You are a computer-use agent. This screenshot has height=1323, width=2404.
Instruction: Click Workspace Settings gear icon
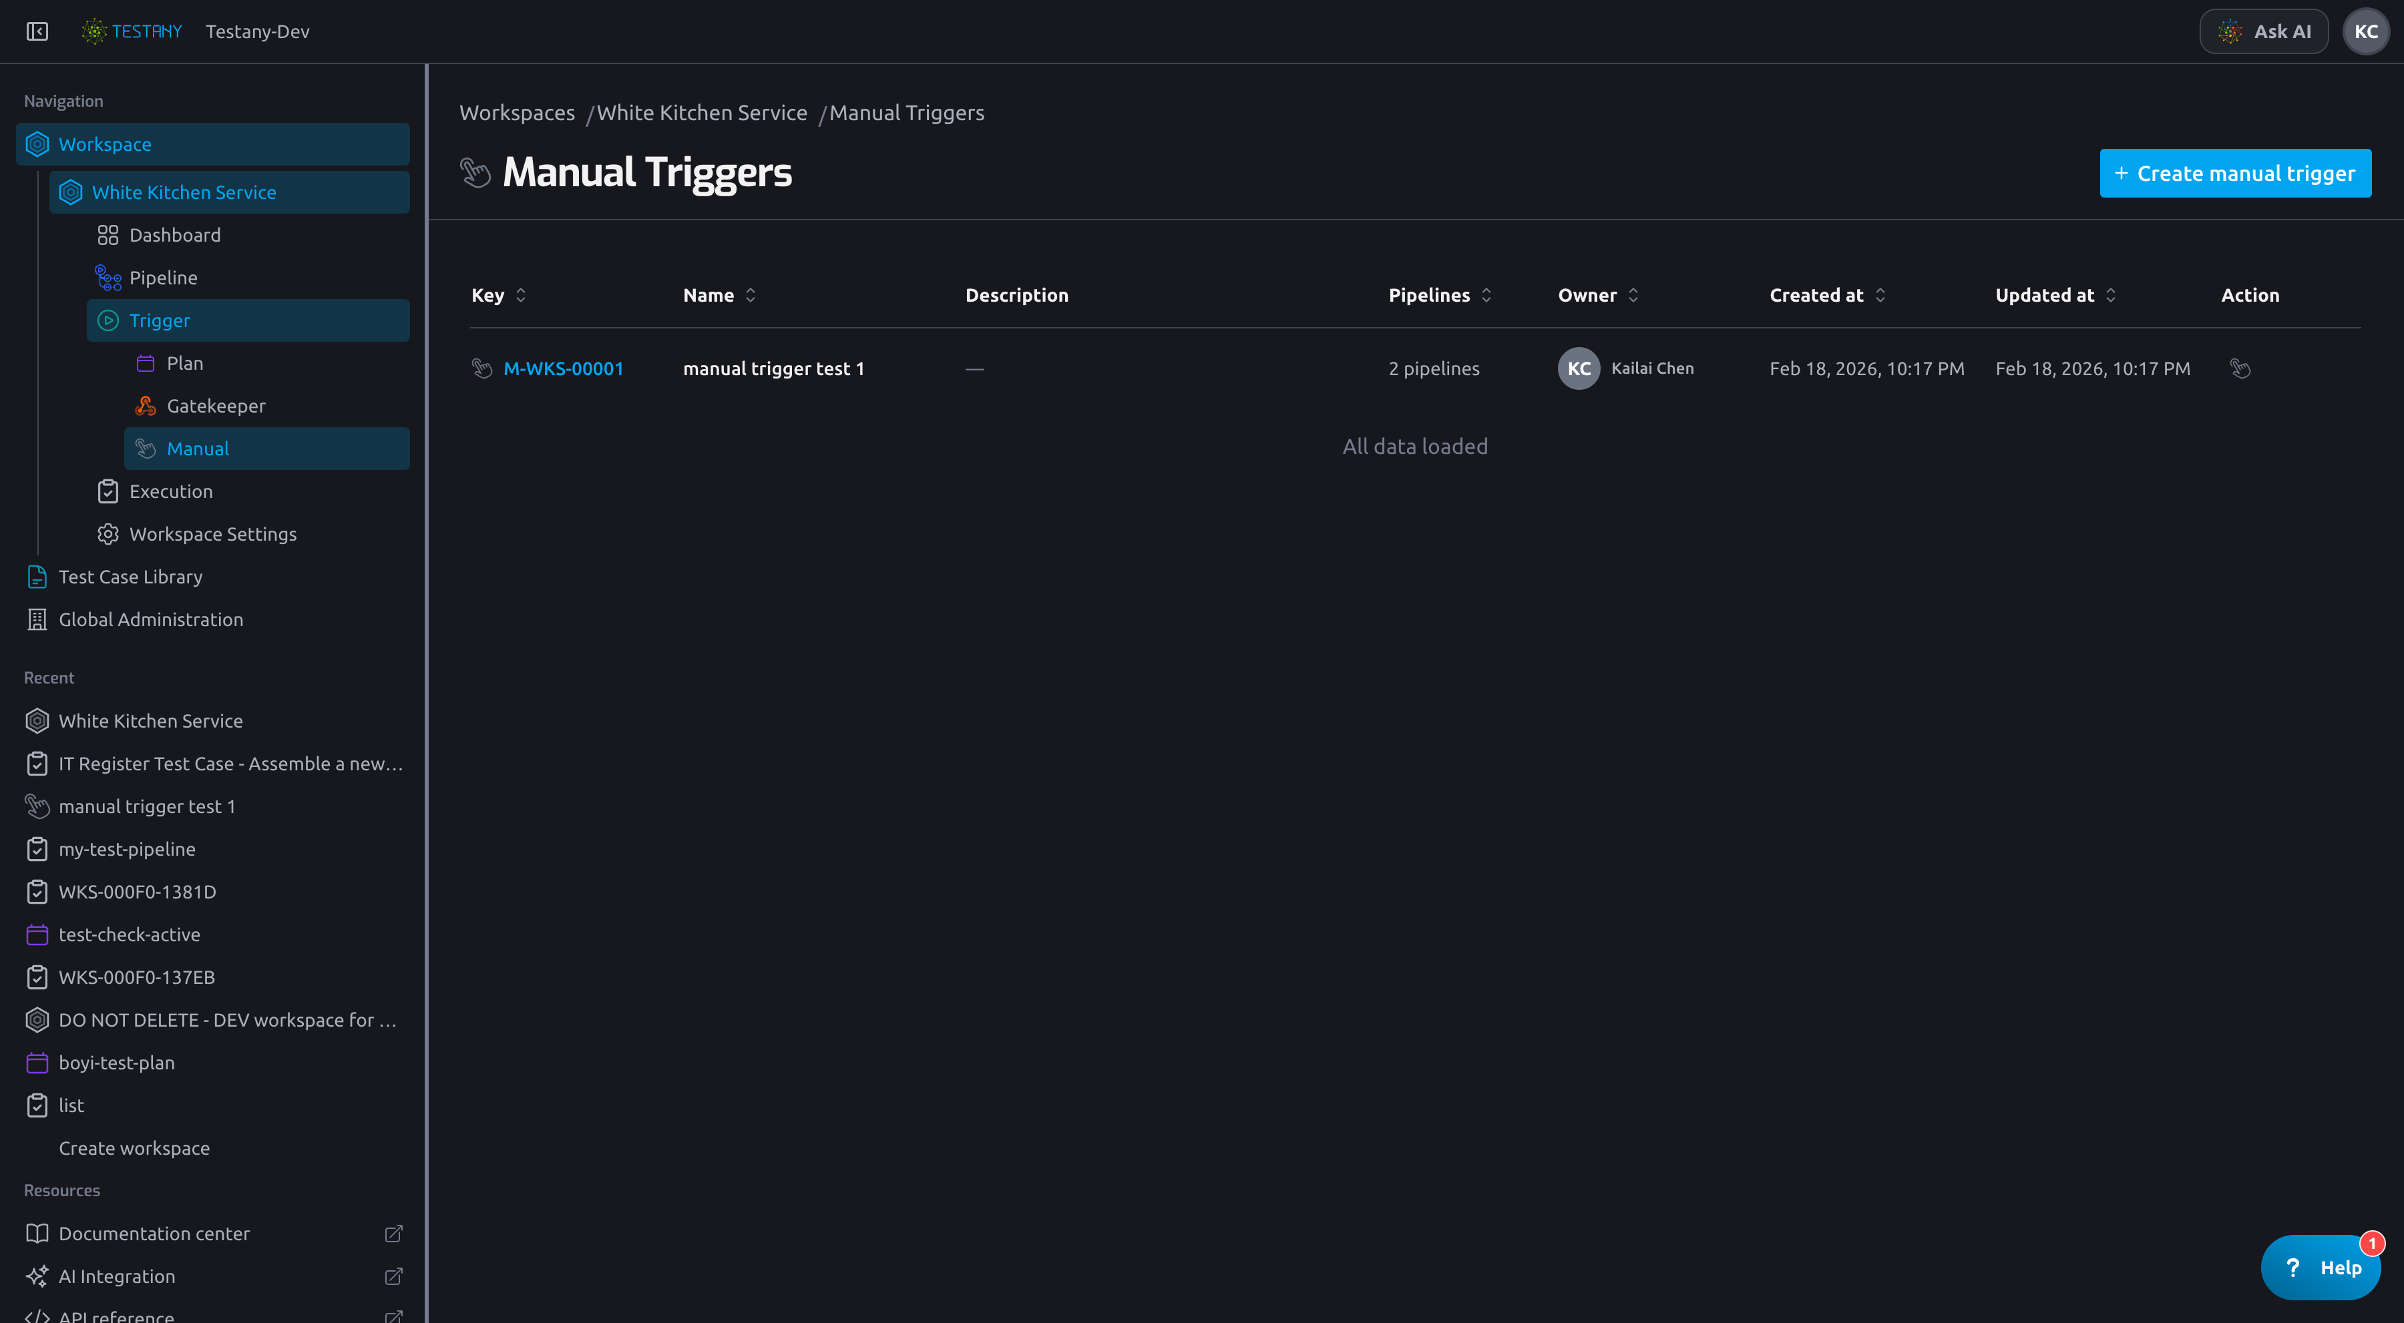point(108,535)
